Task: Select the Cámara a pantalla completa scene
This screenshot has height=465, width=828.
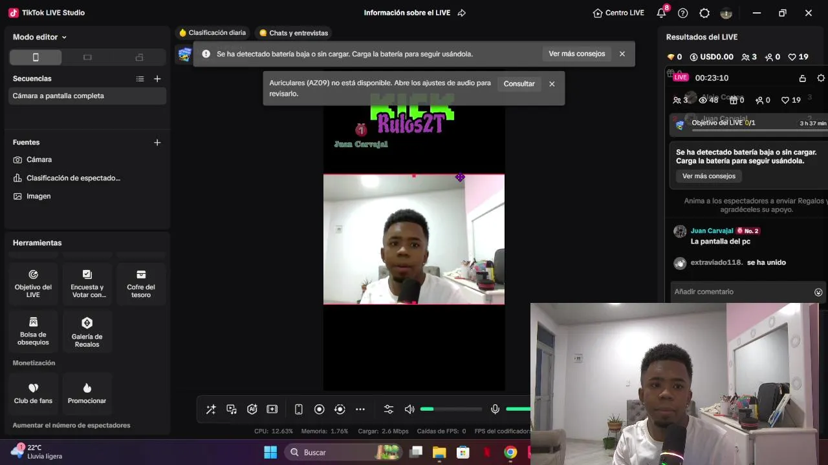Action: point(87,96)
